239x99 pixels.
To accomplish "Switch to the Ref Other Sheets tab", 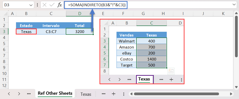I will point(55,93).
